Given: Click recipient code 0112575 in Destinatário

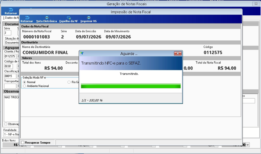Looking at the screenshot, I should (213, 53).
